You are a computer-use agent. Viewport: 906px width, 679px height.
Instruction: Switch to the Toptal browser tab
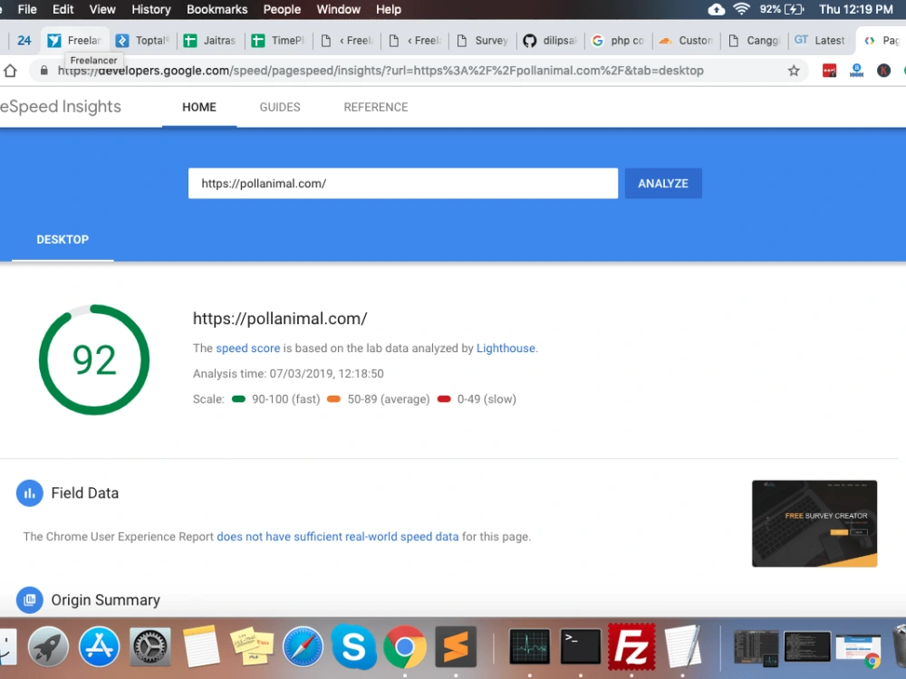(x=143, y=41)
